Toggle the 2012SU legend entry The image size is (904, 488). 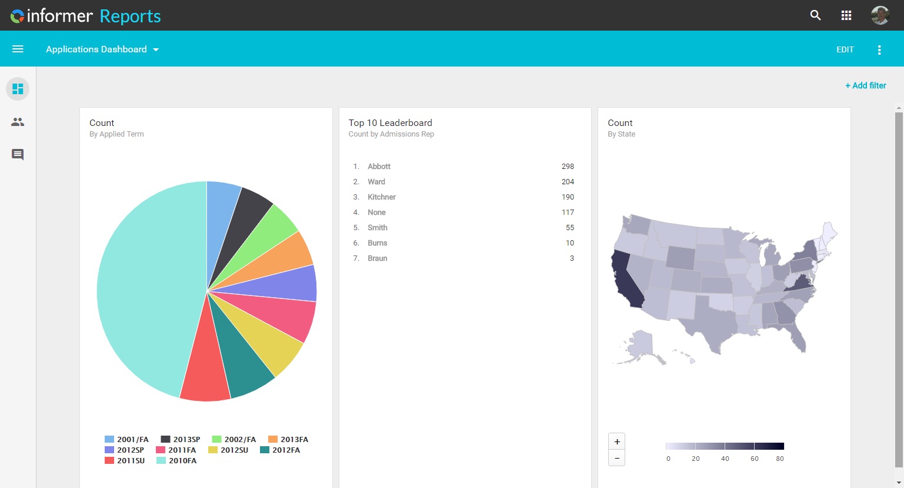pos(228,450)
